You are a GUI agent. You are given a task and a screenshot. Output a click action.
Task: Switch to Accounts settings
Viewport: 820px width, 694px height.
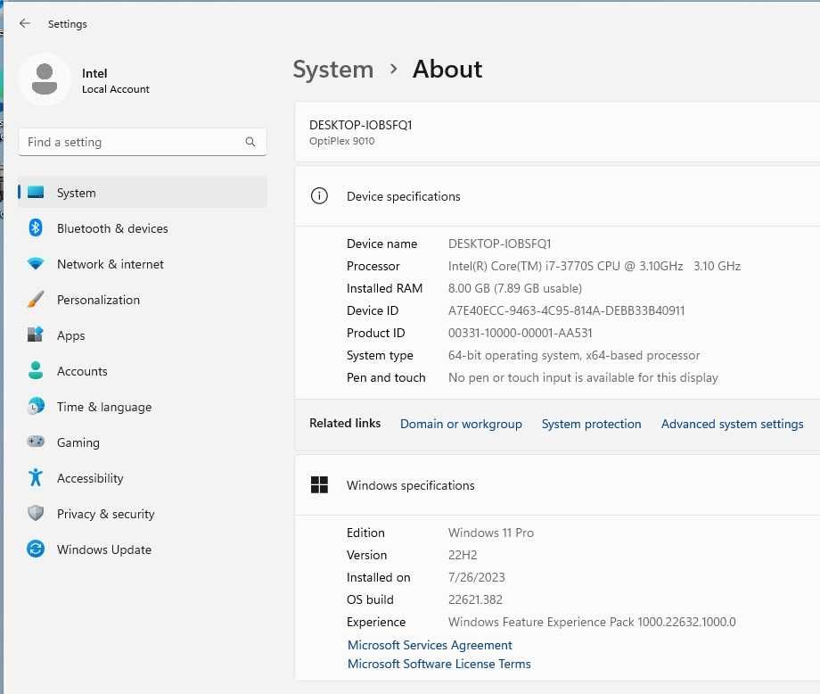(143, 370)
